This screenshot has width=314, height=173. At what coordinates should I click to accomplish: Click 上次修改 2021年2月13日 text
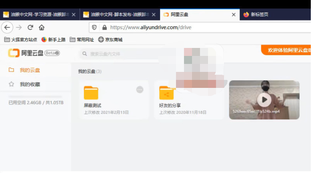(x=106, y=112)
